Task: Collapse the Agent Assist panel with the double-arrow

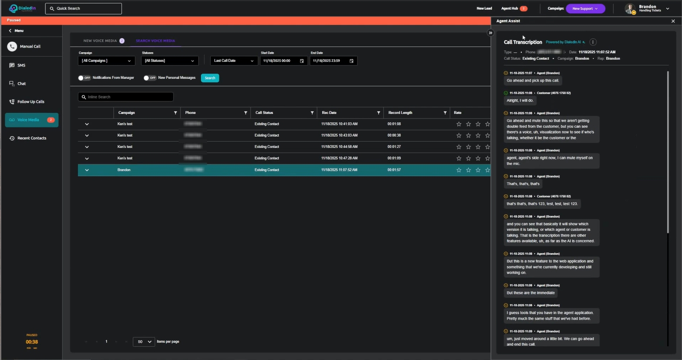Action: [x=490, y=33]
